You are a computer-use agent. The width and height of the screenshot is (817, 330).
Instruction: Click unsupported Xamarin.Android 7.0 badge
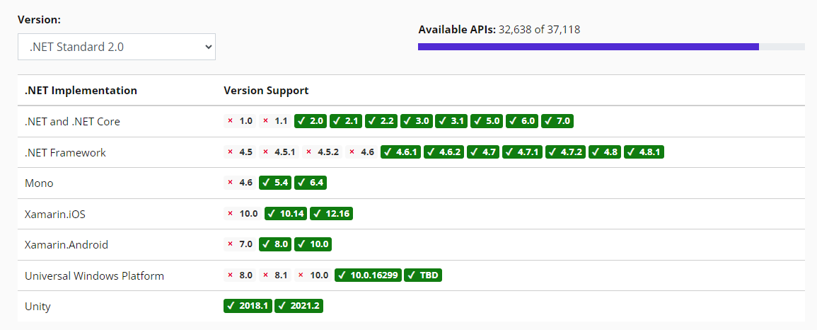240,244
